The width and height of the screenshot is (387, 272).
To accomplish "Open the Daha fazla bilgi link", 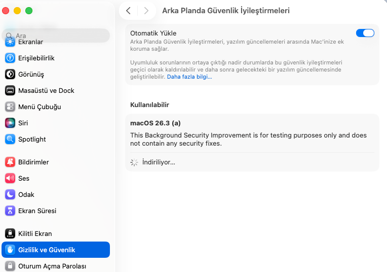I will point(189,77).
